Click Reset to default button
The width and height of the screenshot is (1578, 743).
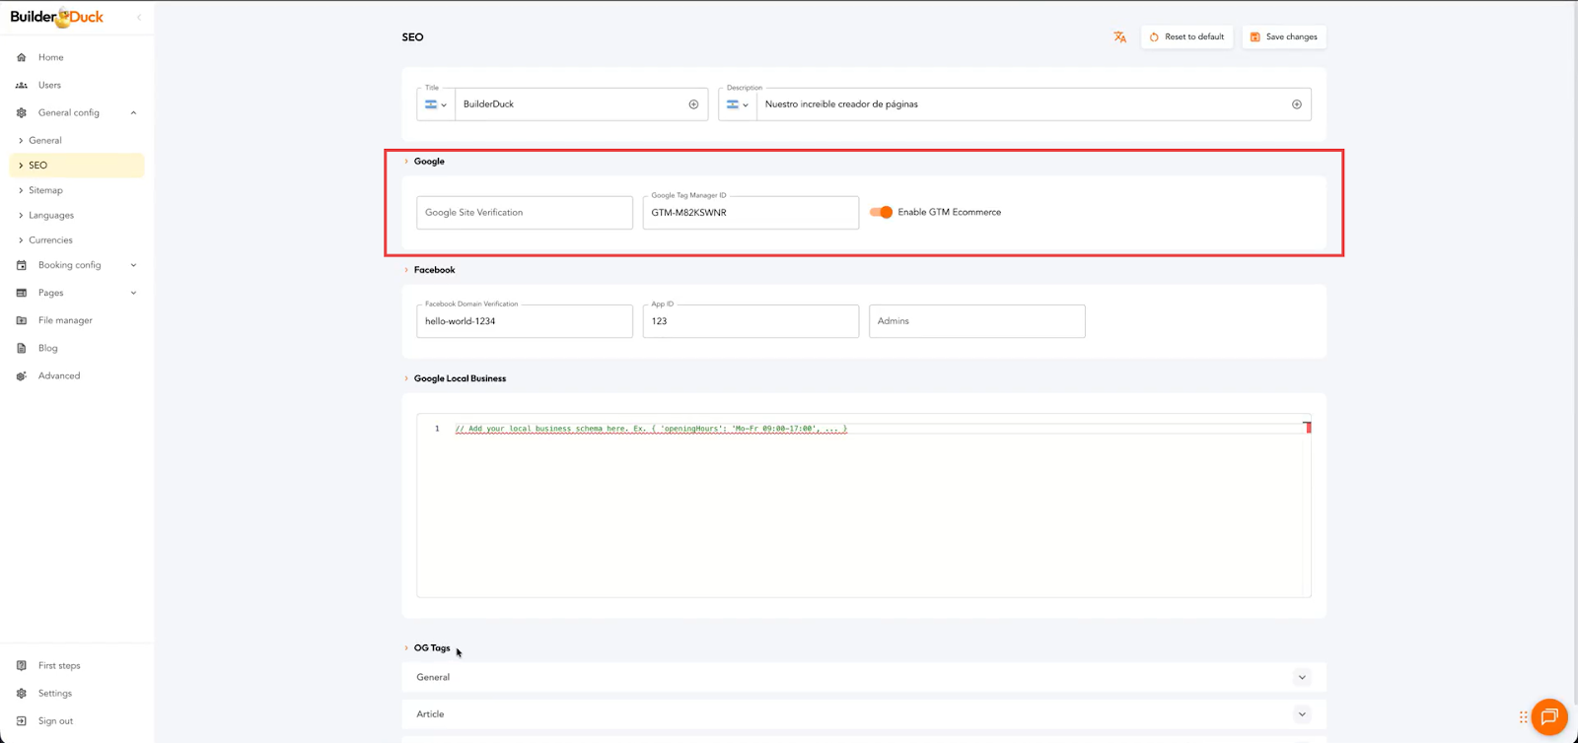click(x=1186, y=37)
